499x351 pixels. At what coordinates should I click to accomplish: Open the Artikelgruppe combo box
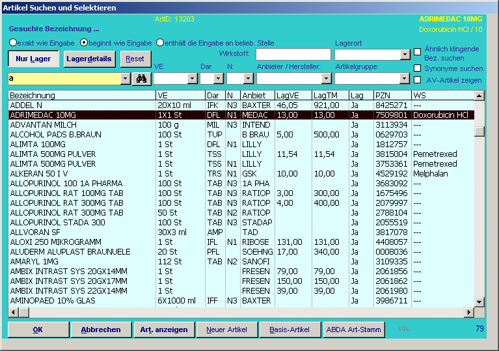405,79
